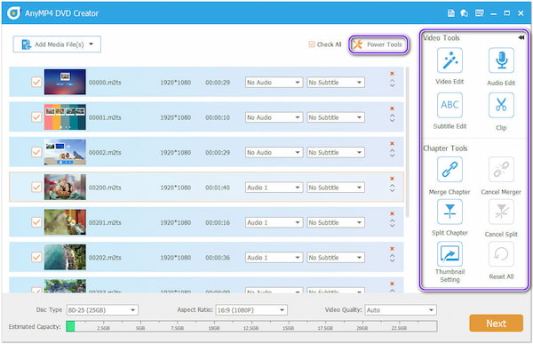Uncheck the 00000.m2ts checkbox
Image resolution: width=533 pixels, height=344 pixels.
[36, 82]
